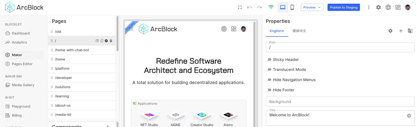
Task: Open the three-dot more options menu
Action: (369, 7)
